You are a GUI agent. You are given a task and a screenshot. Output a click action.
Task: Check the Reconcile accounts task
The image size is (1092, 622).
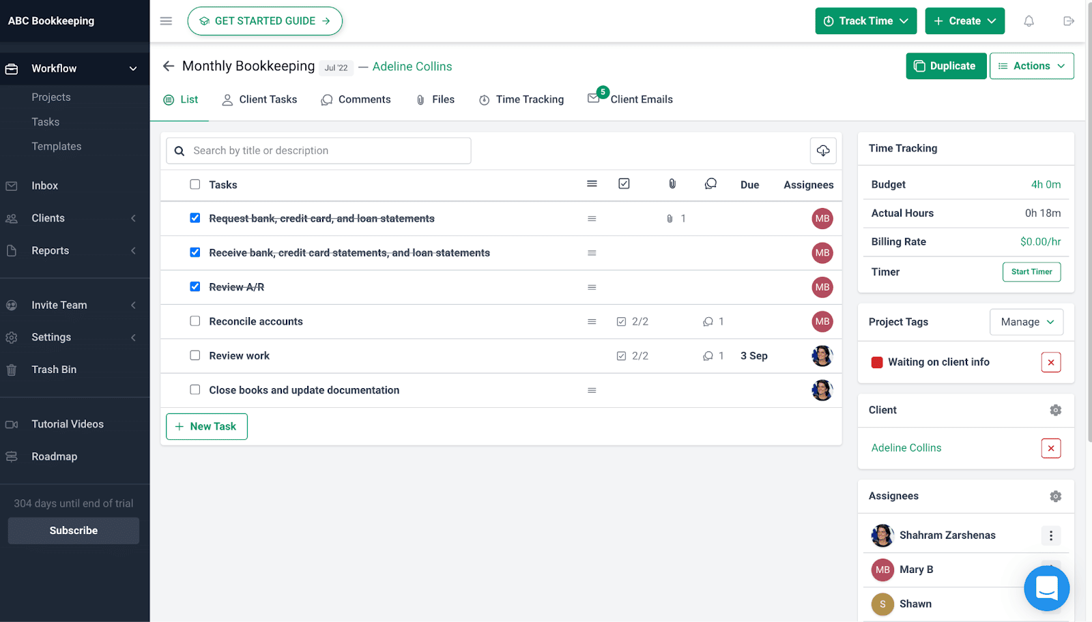click(195, 321)
